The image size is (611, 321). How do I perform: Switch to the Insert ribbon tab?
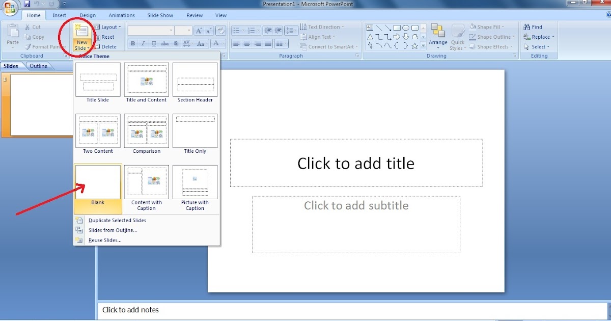[60, 15]
